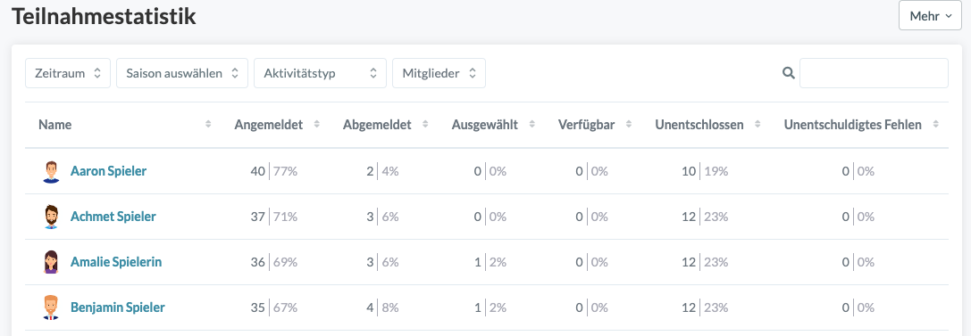
Task: Sort by Ausgewählt column arrows
Action: pos(532,125)
